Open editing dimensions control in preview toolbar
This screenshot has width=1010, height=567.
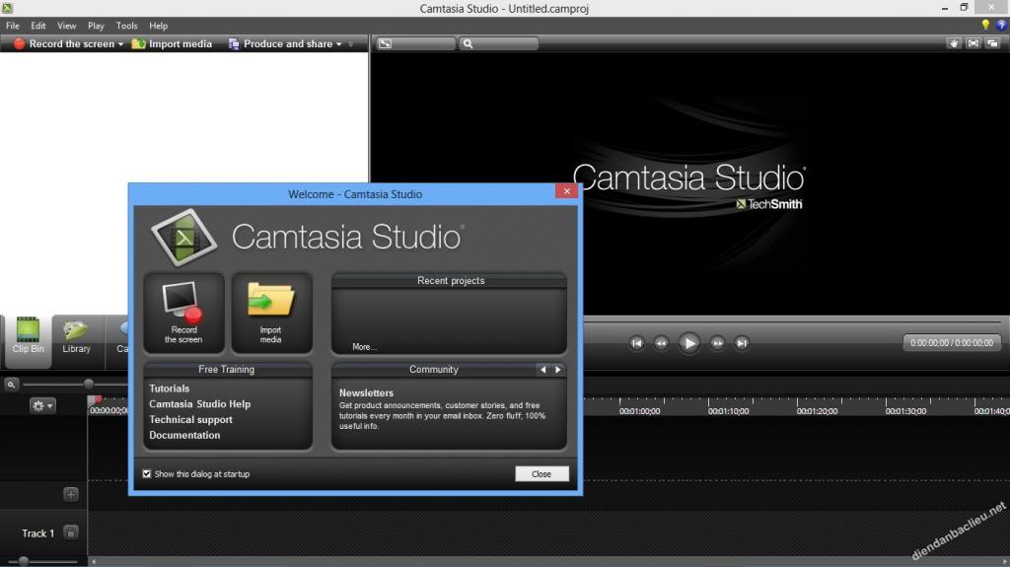tap(415, 43)
